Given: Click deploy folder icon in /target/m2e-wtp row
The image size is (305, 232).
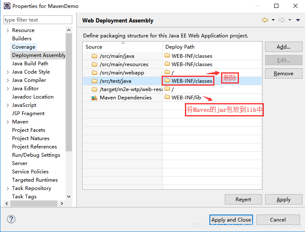Looking at the screenshot, I should 167,89.
